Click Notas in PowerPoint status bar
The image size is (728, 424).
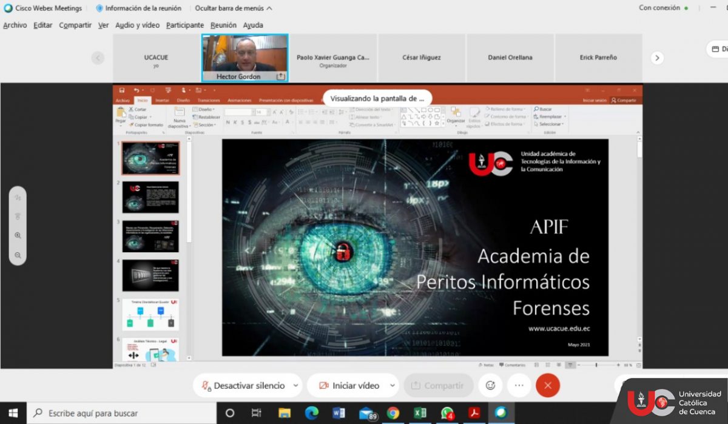tap(486, 365)
